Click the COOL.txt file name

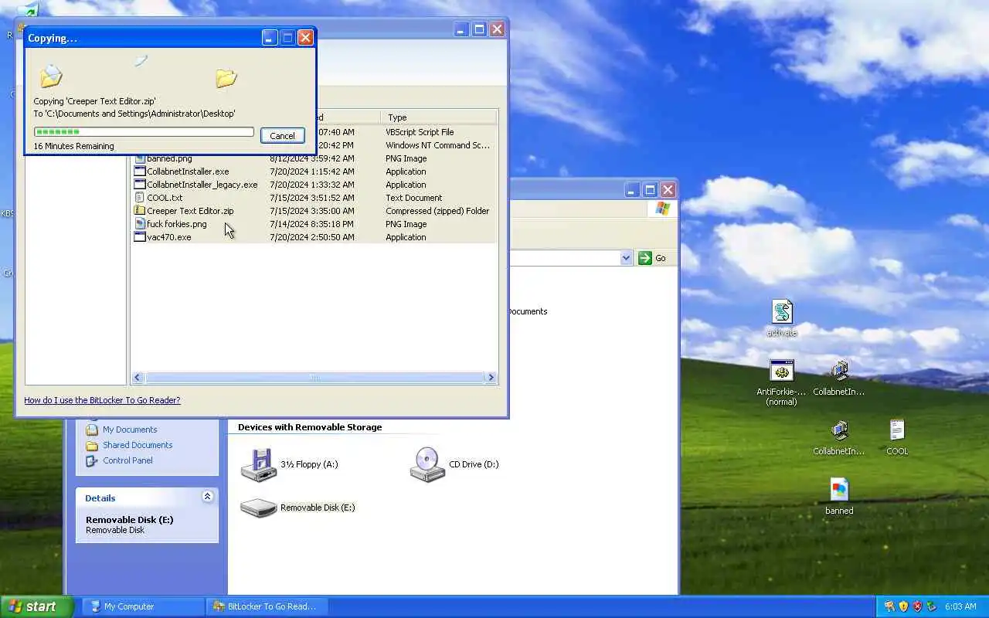(165, 198)
